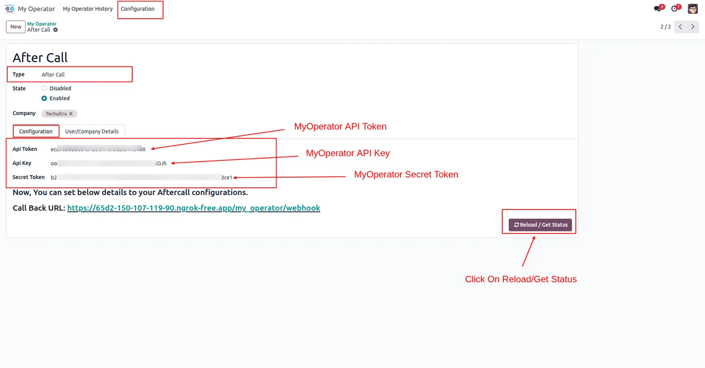Click the After Call record title
This screenshot has width=705, height=368.
[40, 57]
